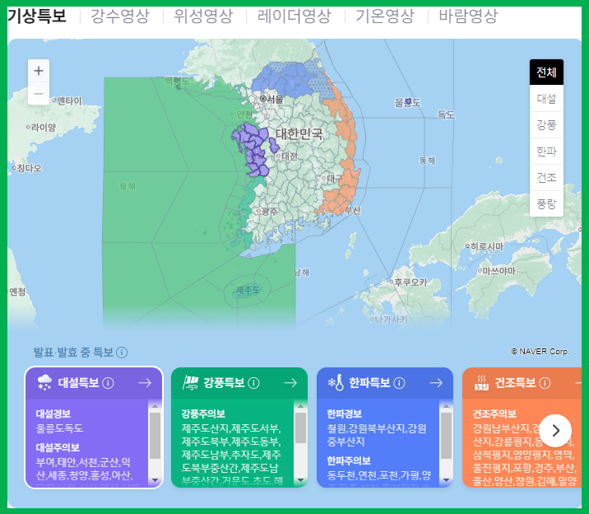Click the 건조주의보 heading text

click(x=494, y=414)
